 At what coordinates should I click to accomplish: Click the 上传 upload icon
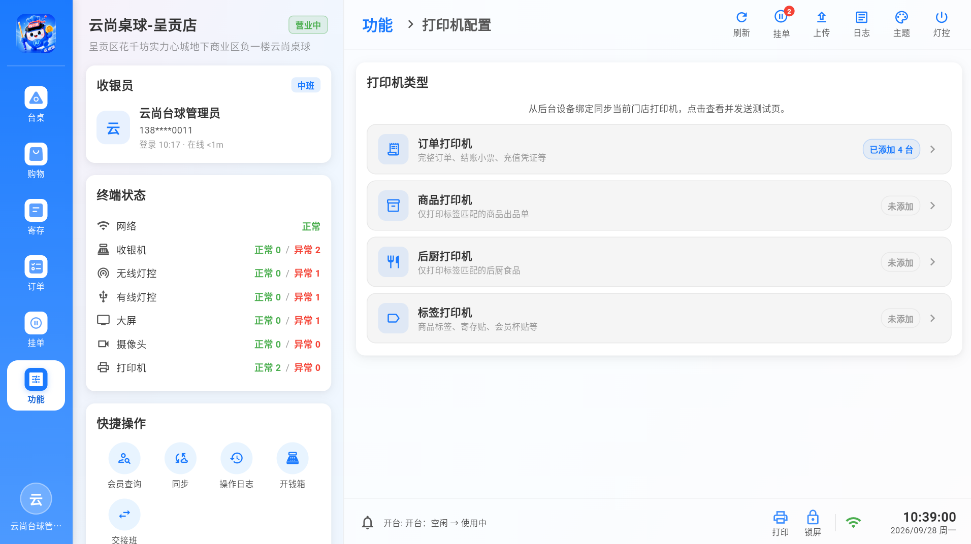[822, 24]
